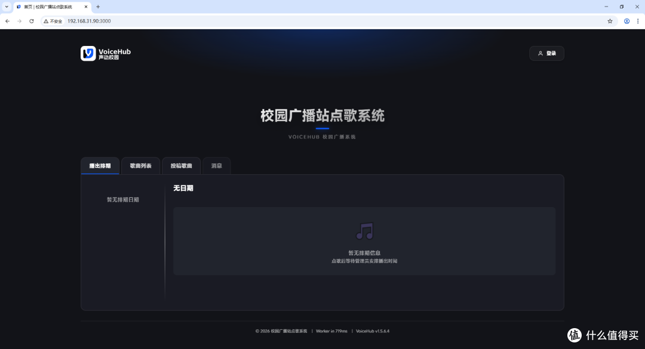This screenshot has width=645, height=349.
Task: Click the address bar showing 192.168.31.90:3000
Action: 329,21
